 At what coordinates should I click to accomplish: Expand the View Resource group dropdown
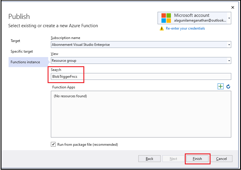[x=141, y=61]
